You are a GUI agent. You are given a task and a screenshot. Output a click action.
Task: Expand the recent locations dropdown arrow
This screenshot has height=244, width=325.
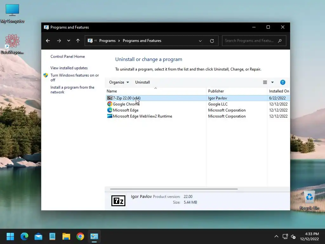coord(69,41)
